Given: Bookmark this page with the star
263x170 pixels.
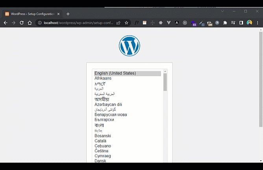Looking at the screenshot, I should pos(126,23).
